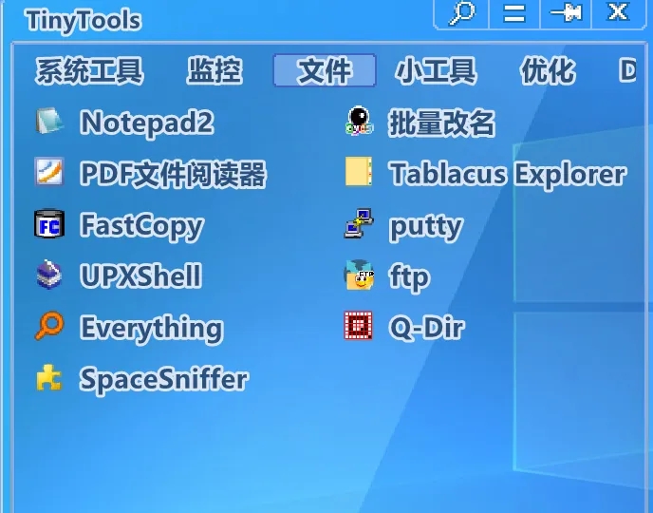
Task: Close the TinyTools window
Action: [x=618, y=13]
